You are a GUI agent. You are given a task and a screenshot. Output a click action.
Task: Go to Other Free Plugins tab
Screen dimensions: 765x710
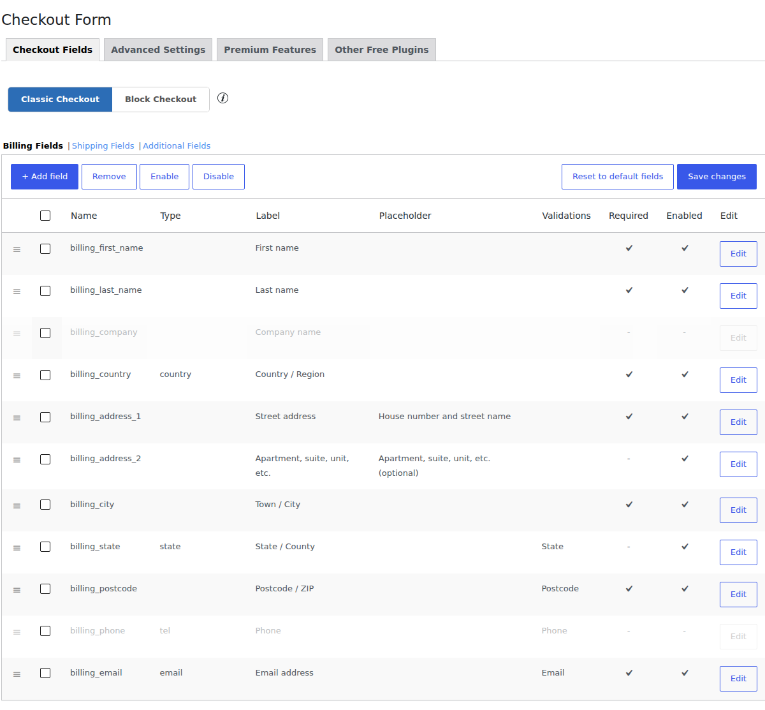[382, 50]
